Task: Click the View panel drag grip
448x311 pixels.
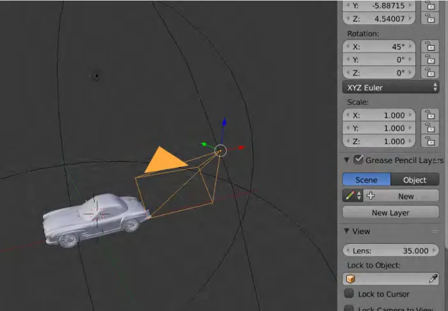Action: pos(435,232)
